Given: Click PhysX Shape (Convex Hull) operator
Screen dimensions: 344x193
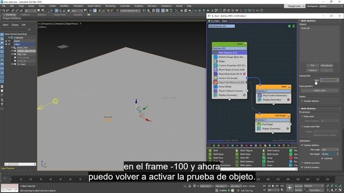Looking at the screenshot, I should click(230, 70).
